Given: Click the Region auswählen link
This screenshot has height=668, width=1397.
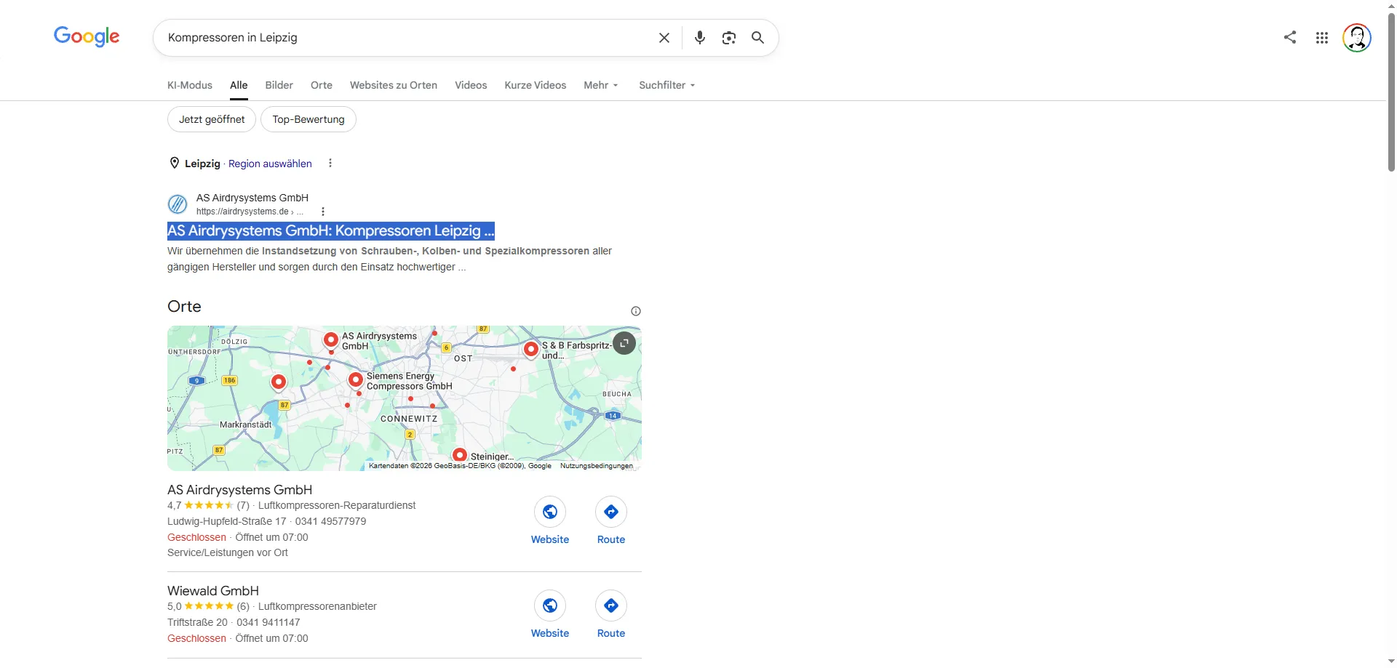Looking at the screenshot, I should (x=270, y=164).
